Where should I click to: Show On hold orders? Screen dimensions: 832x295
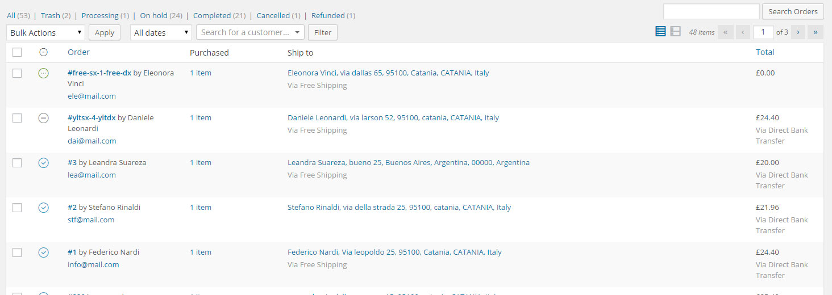pos(153,16)
